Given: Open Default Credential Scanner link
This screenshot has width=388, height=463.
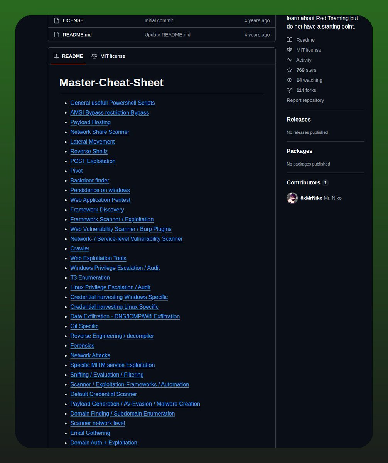Looking at the screenshot, I should (x=103, y=394).
